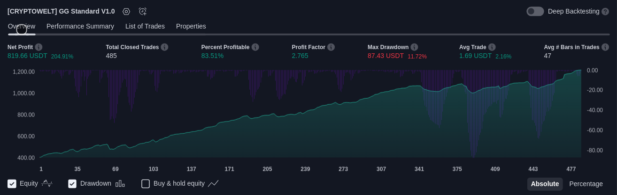Viewport: 617px width, 195px height.
Task: Switch to Performance Summary tab
Action: (80, 27)
